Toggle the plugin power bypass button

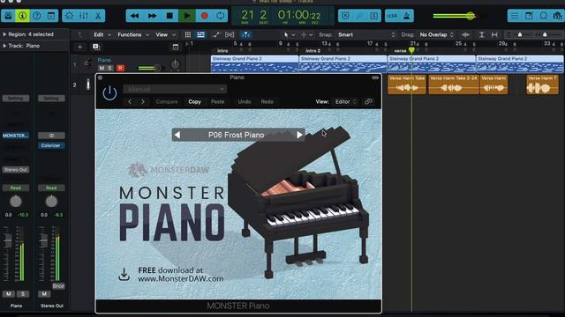[109, 93]
